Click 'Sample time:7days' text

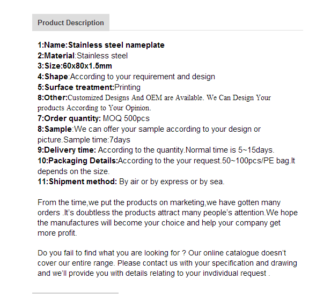pyautogui.click(x=97, y=140)
